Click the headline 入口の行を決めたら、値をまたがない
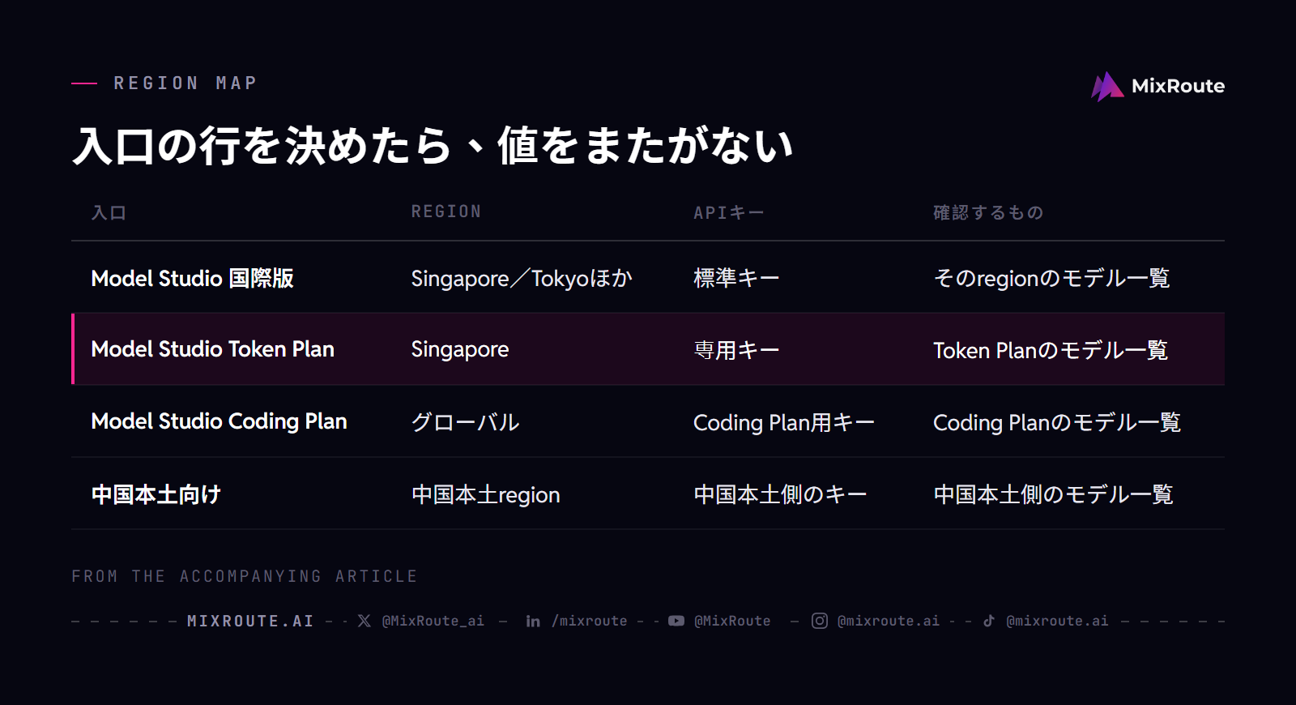 click(433, 146)
